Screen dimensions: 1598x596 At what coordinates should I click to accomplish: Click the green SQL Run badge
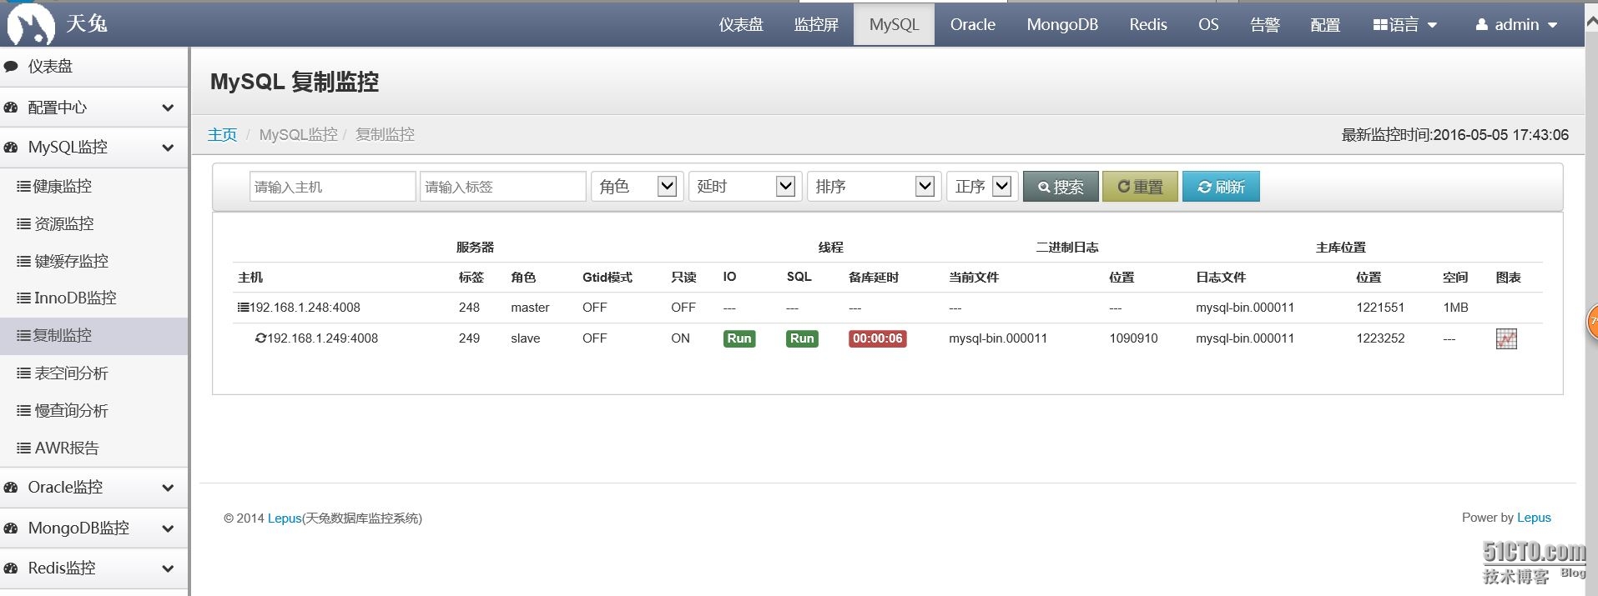[x=802, y=338]
